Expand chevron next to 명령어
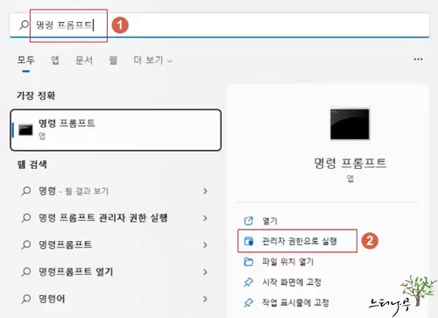This screenshot has height=318, width=438. [x=205, y=299]
